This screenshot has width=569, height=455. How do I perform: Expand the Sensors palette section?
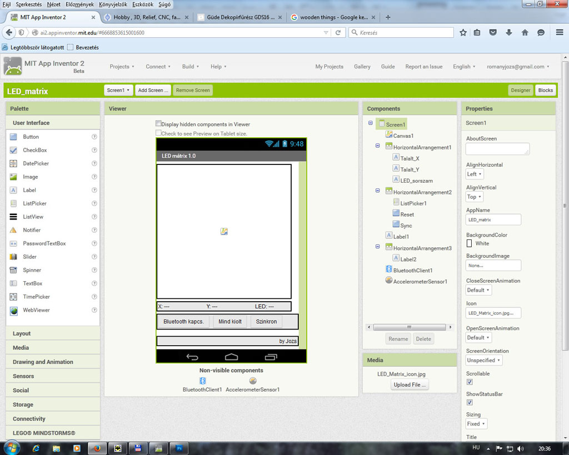[23, 376]
